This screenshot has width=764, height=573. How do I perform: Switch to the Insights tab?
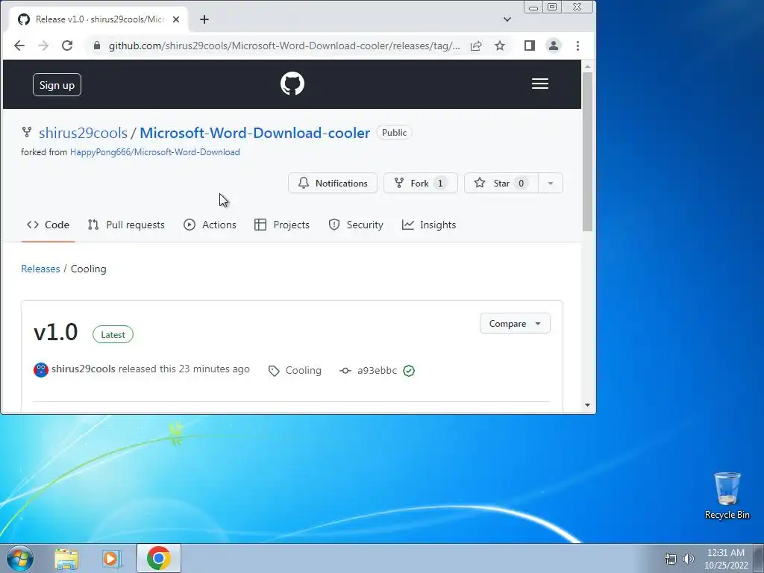[x=429, y=225]
